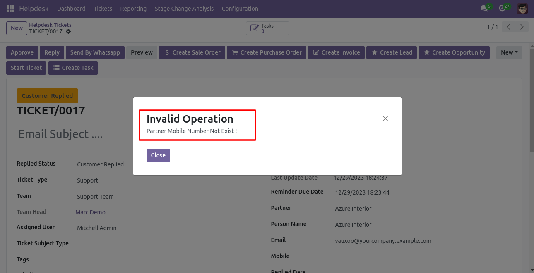The image size is (534, 273).
Task: Click the Assigned User Mitchell Admin field
Action: [x=97, y=228]
